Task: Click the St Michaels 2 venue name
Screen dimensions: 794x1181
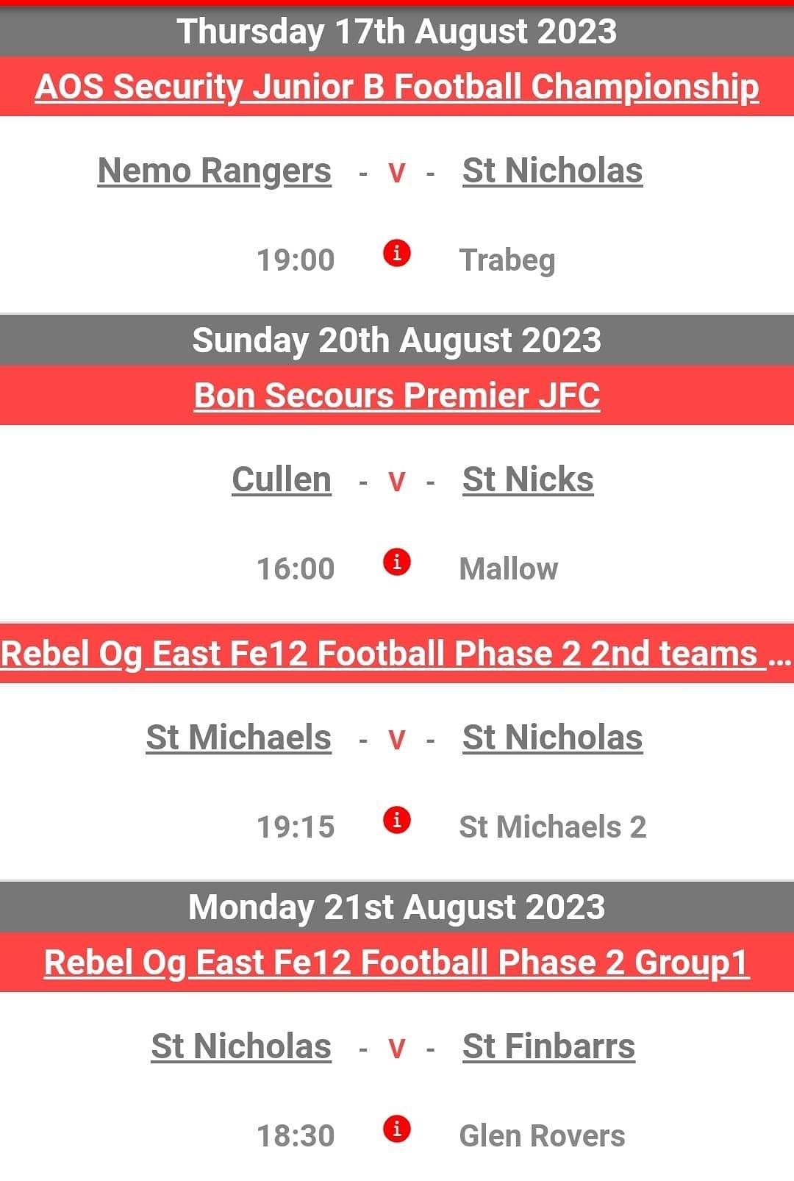Action: click(553, 827)
